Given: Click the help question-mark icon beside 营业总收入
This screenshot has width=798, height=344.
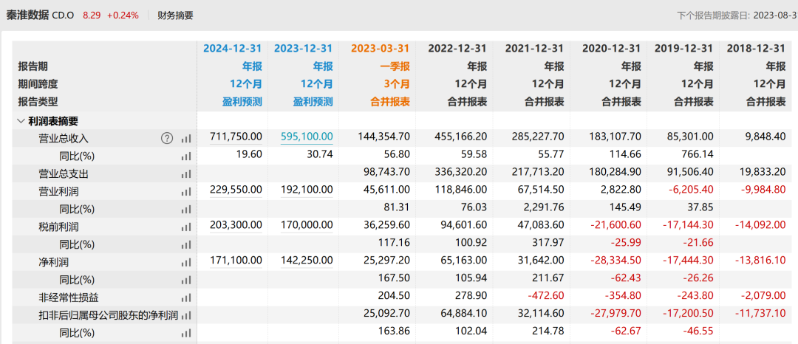Looking at the screenshot, I should click(x=167, y=137).
